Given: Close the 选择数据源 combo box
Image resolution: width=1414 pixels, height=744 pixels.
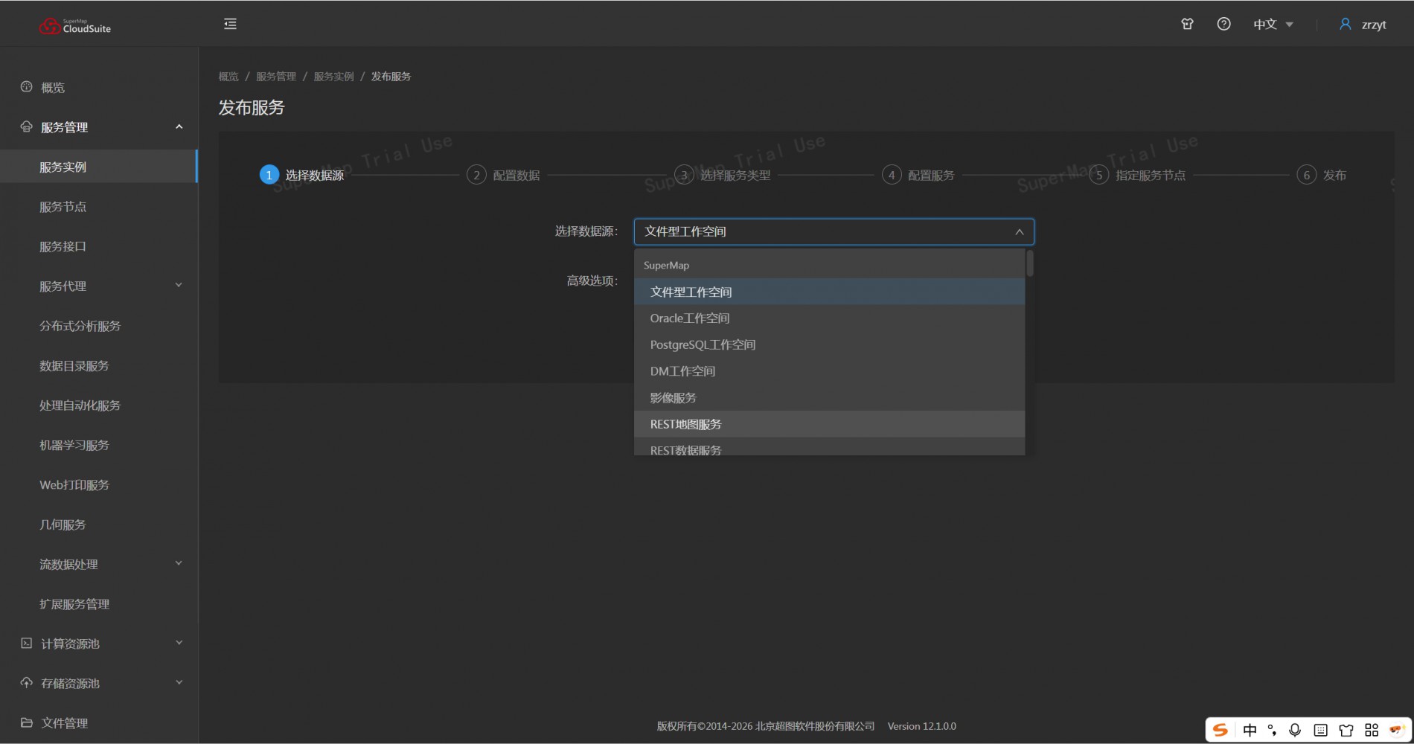Looking at the screenshot, I should click(834, 231).
